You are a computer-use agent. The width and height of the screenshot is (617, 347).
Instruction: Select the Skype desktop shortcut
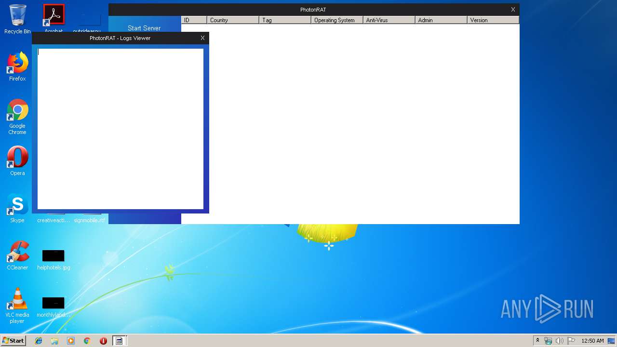coord(17,208)
